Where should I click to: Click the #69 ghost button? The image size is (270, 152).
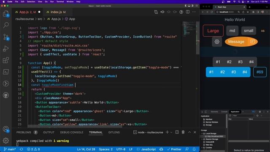pyautogui.click(x=260, y=72)
